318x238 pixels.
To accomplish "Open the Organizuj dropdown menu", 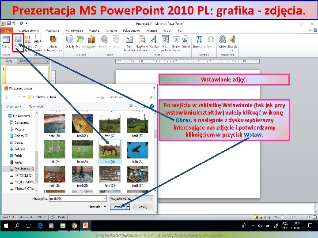I will click(x=14, y=106).
